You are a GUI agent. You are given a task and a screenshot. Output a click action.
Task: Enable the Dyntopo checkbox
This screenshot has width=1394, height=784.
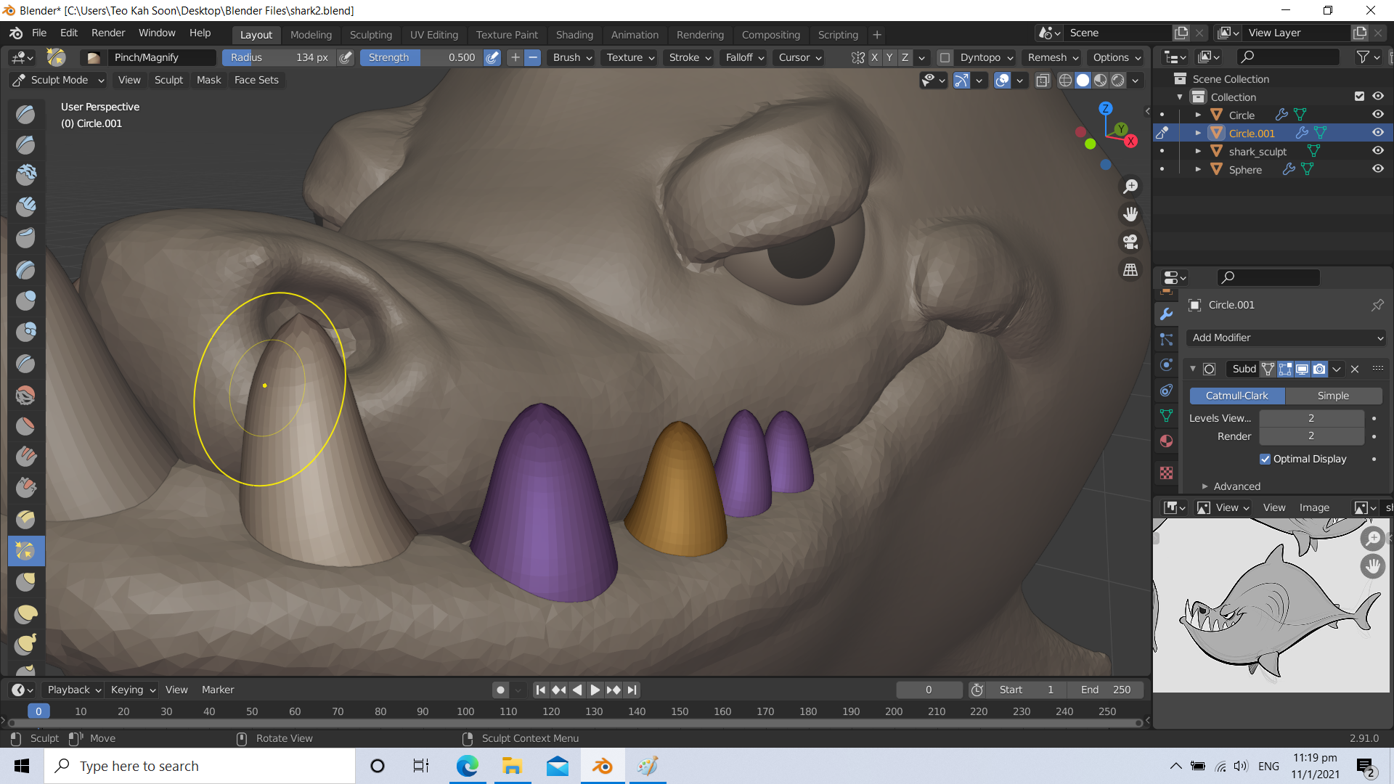pyautogui.click(x=945, y=57)
